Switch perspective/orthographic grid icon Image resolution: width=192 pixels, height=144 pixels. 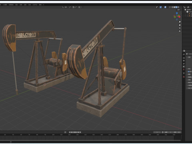[x=180, y=31]
